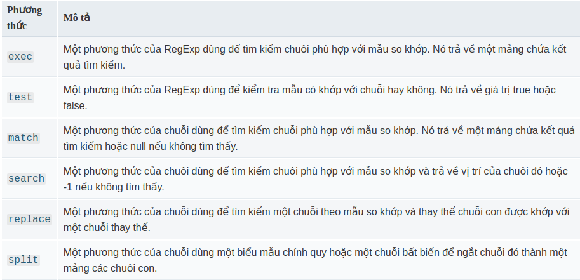
Task: Click the search method code label
Action: 26,178
